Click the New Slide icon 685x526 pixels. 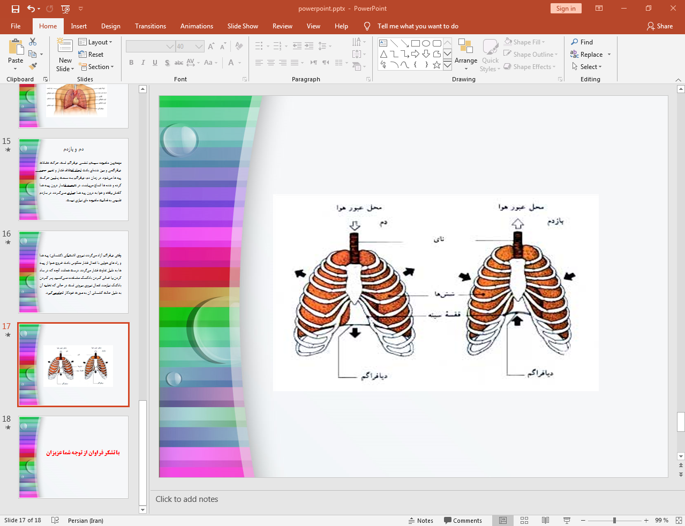(65, 46)
